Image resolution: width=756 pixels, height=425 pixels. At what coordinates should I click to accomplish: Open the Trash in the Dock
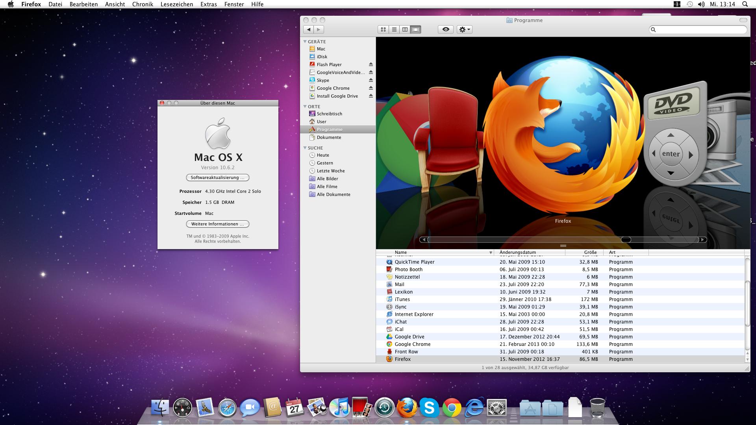597,408
